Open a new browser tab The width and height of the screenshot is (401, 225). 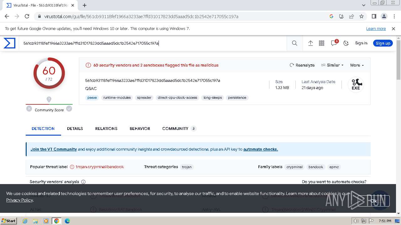pyautogui.click(x=85, y=5)
